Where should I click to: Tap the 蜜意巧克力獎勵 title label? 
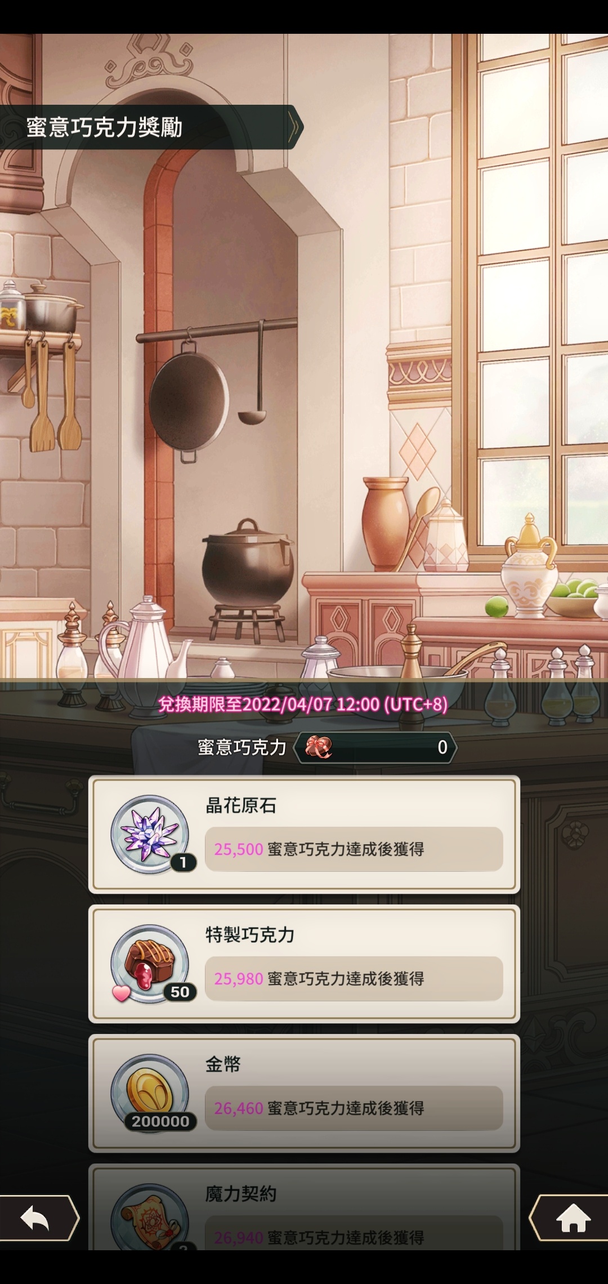click(x=104, y=127)
